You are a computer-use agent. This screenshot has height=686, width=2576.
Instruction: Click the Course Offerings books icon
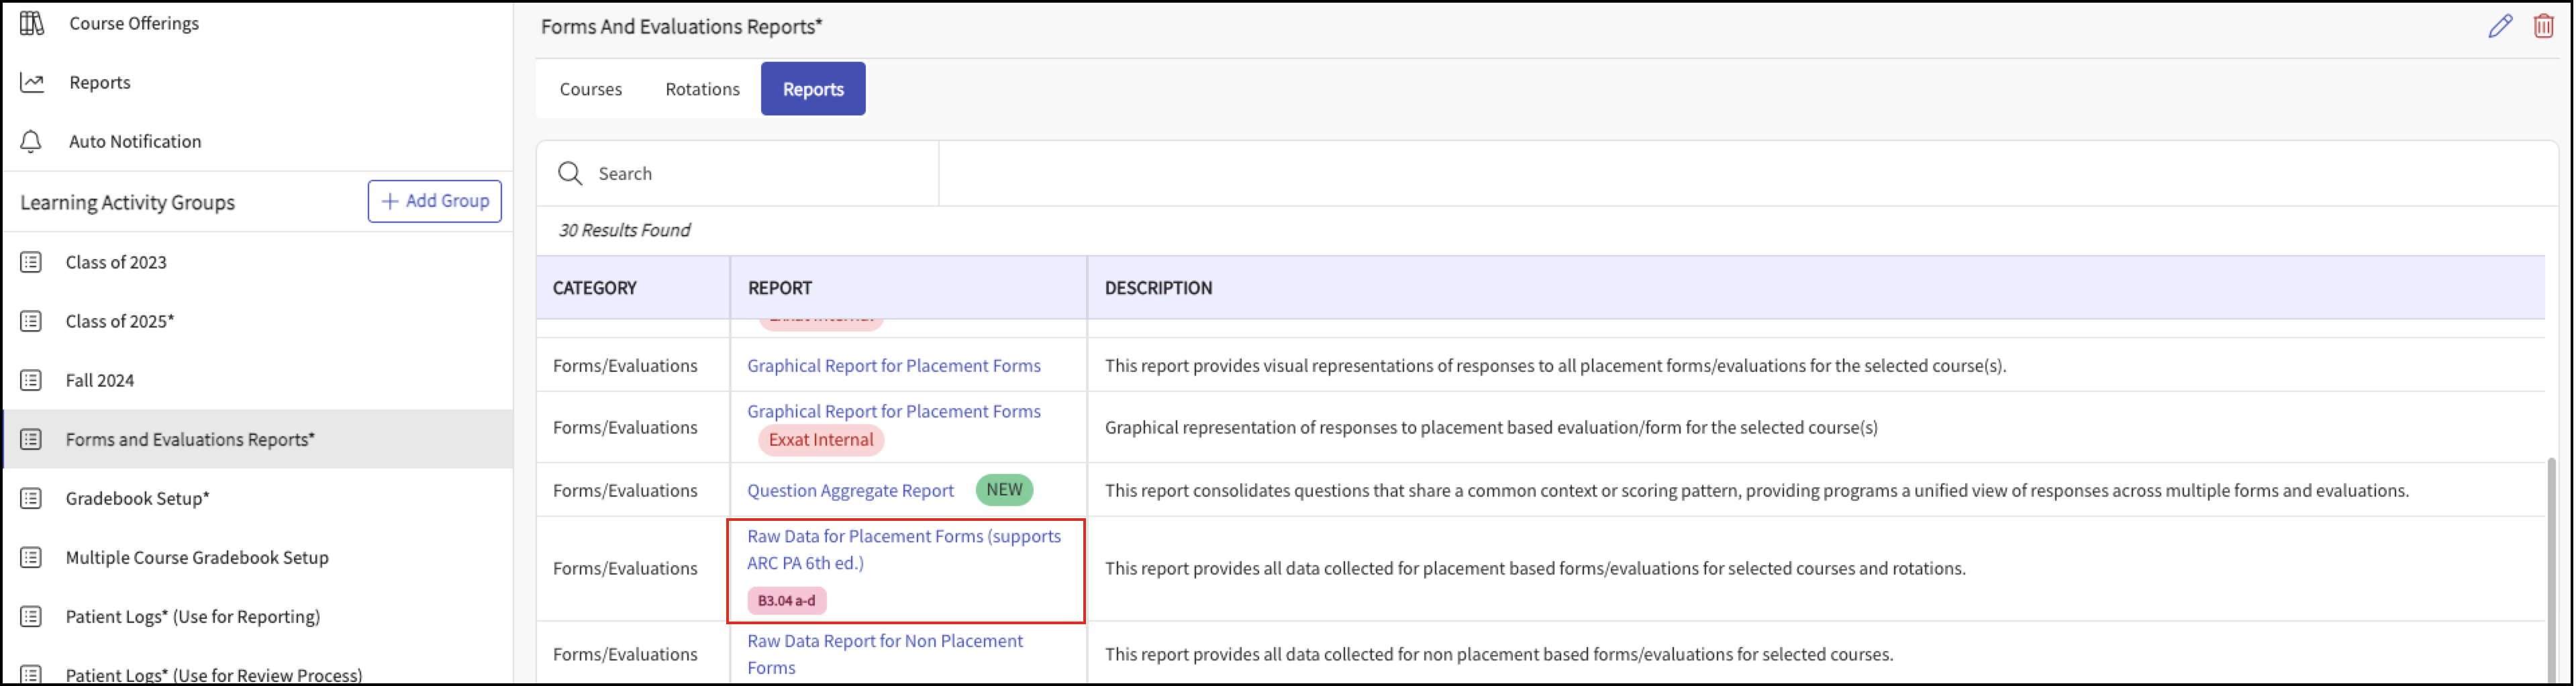[x=32, y=23]
